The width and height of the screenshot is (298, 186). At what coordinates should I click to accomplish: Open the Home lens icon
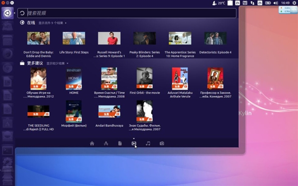92,143
